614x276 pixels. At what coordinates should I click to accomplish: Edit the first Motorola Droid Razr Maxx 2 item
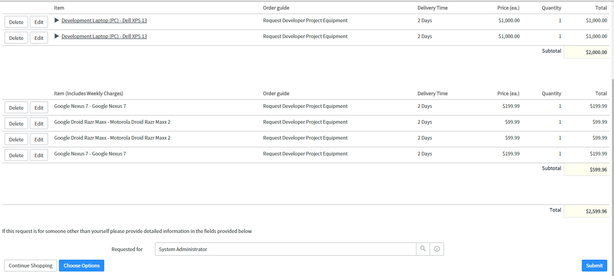click(39, 124)
